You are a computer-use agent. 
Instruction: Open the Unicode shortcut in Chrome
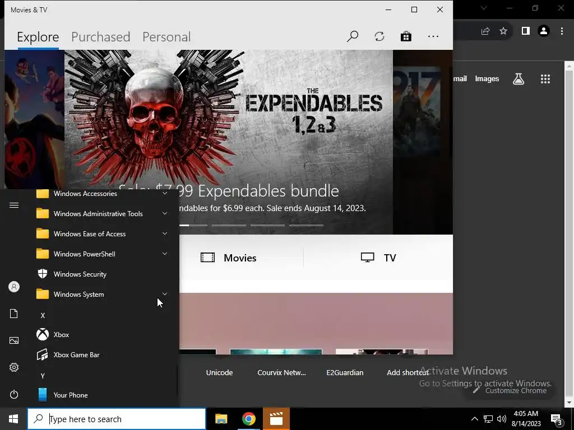(x=219, y=372)
